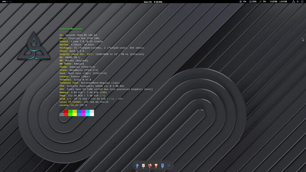Click the "Theme: Adwaita [GTK2/3/4]" line
This screenshot has width=306, height=172.
point(77,67)
